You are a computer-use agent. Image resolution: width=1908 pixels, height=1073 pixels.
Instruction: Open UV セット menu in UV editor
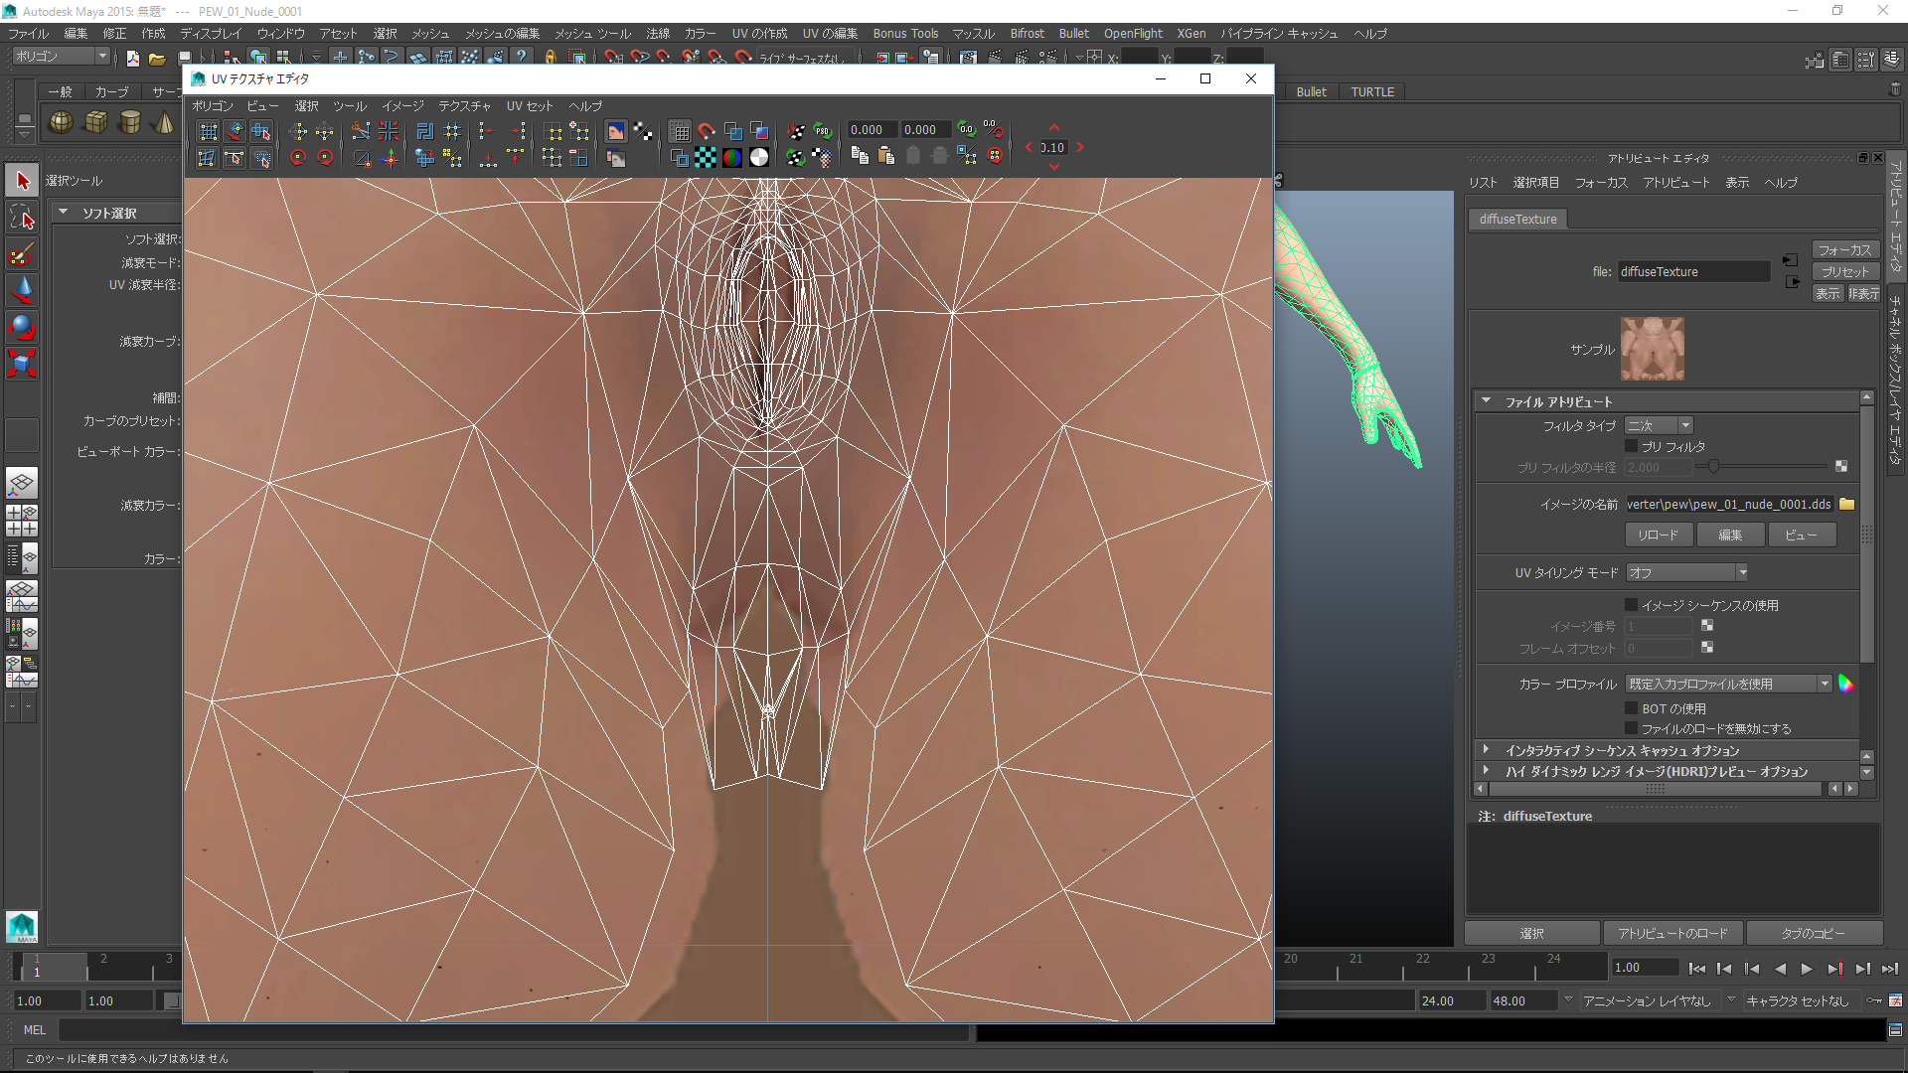[x=530, y=105]
